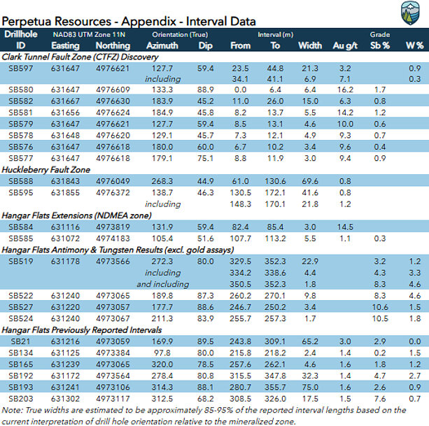Select drillhole ID 'SB519'
Viewport: 429px width, 426px height.
click(x=21, y=262)
